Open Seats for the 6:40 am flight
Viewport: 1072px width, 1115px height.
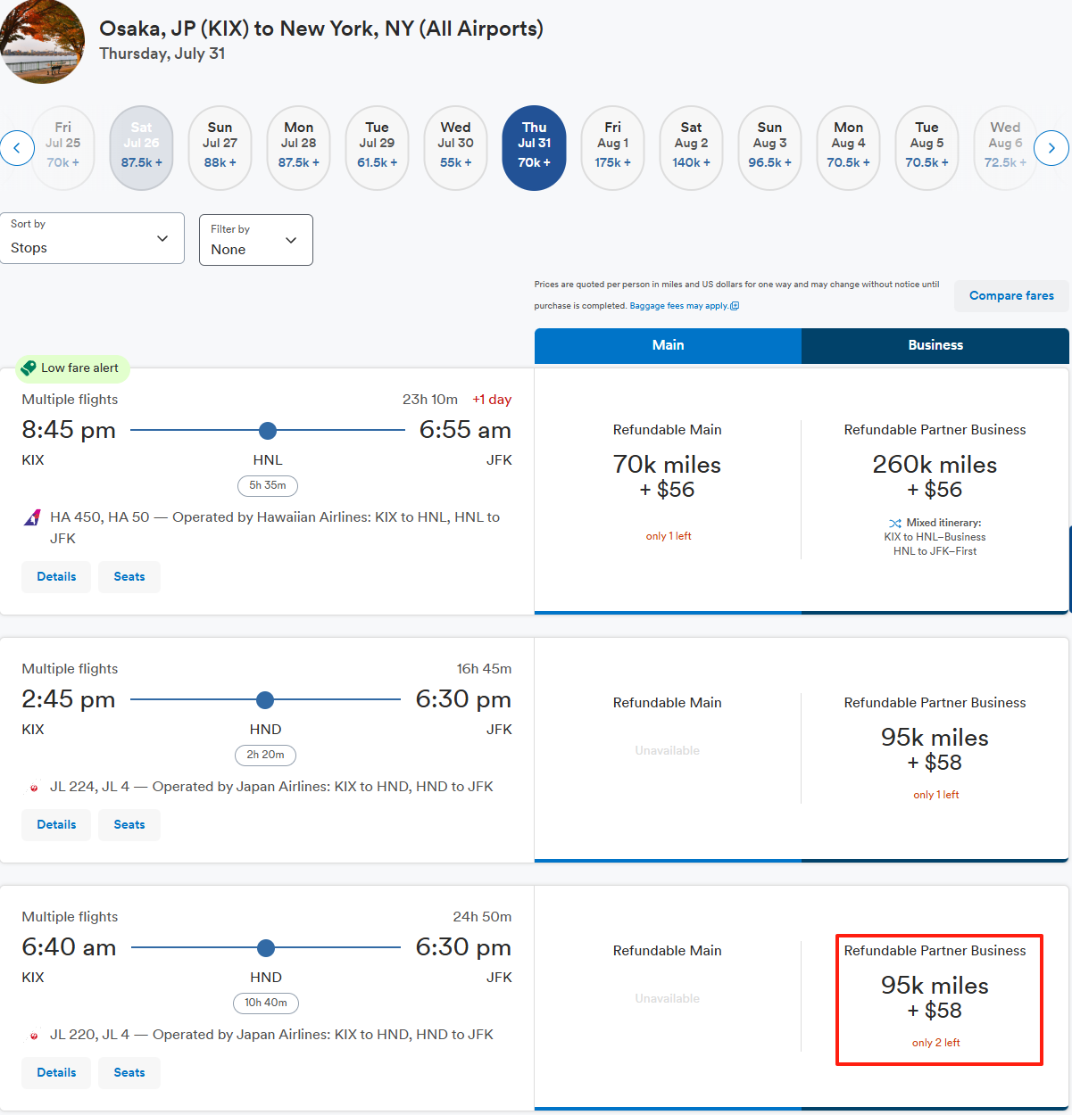129,1073
